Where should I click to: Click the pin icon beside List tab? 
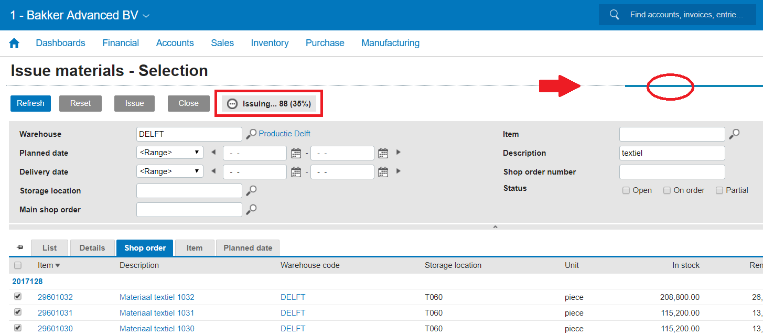(20, 247)
